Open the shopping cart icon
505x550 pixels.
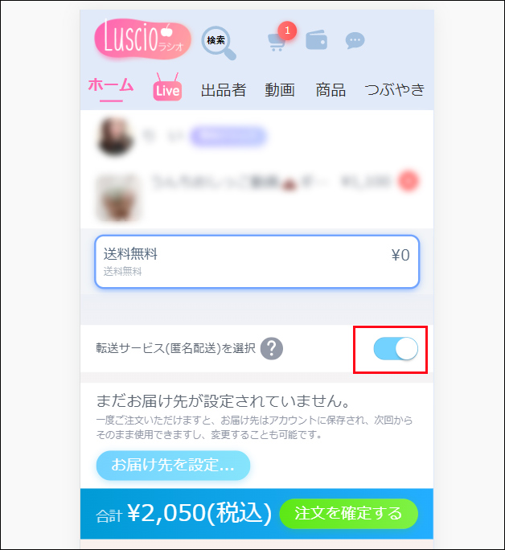[277, 43]
